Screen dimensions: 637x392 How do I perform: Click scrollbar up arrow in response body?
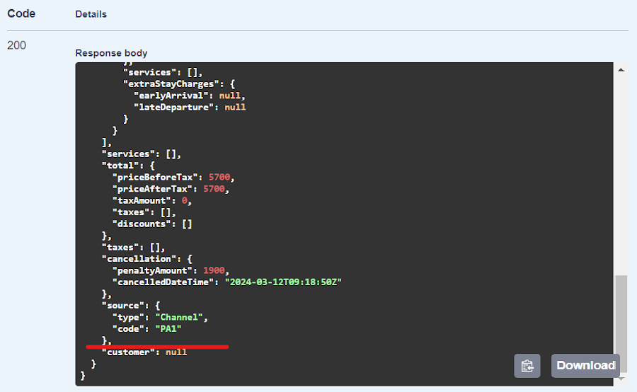tap(621, 70)
